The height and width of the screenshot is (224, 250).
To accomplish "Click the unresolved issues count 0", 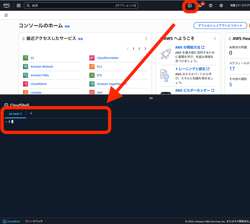I will coord(230,53).
